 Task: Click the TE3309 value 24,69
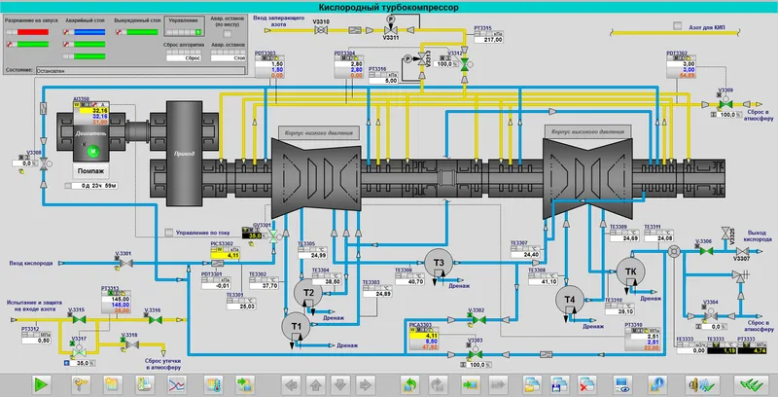pyautogui.click(x=623, y=238)
